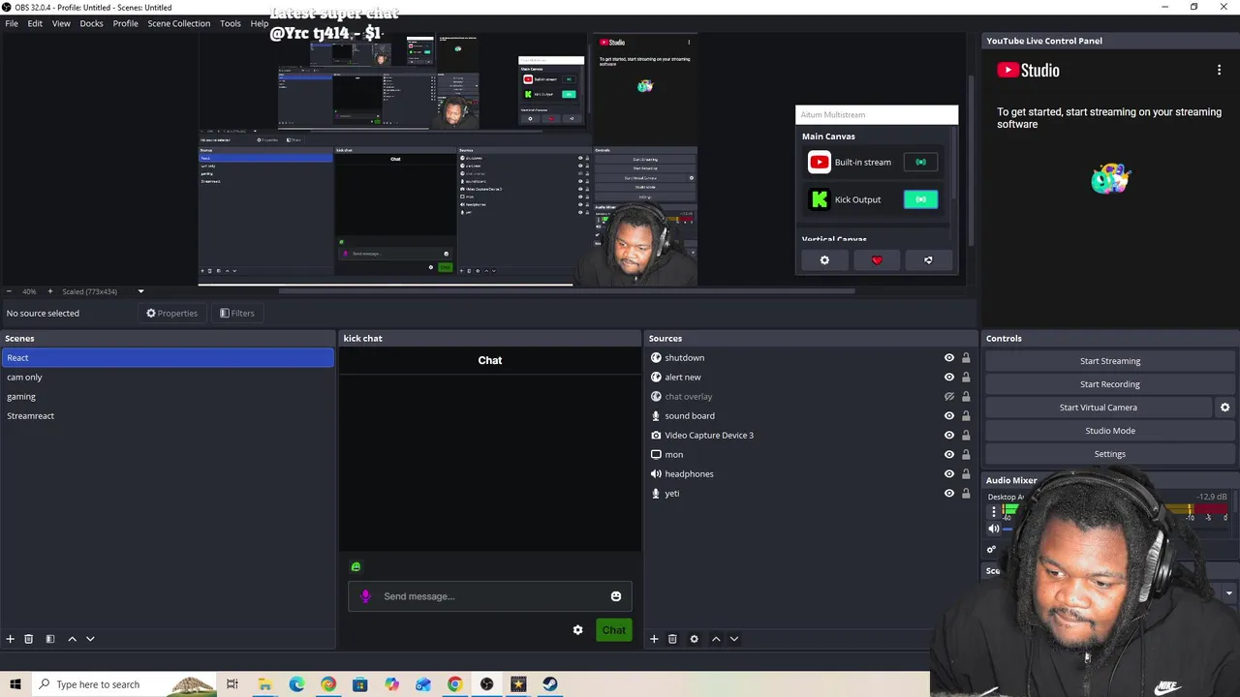The height and width of the screenshot is (697, 1240).
Task: Click the green chat identity badge
Action: [x=356, y=567]
